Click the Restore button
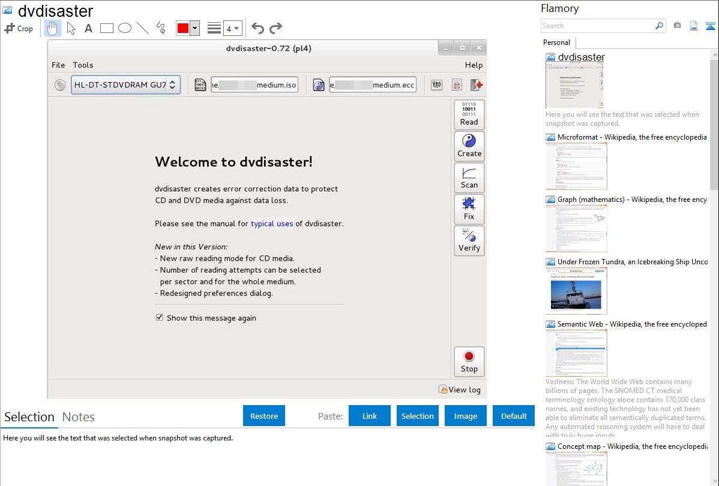The image size is (719, 486). [264, 416]
